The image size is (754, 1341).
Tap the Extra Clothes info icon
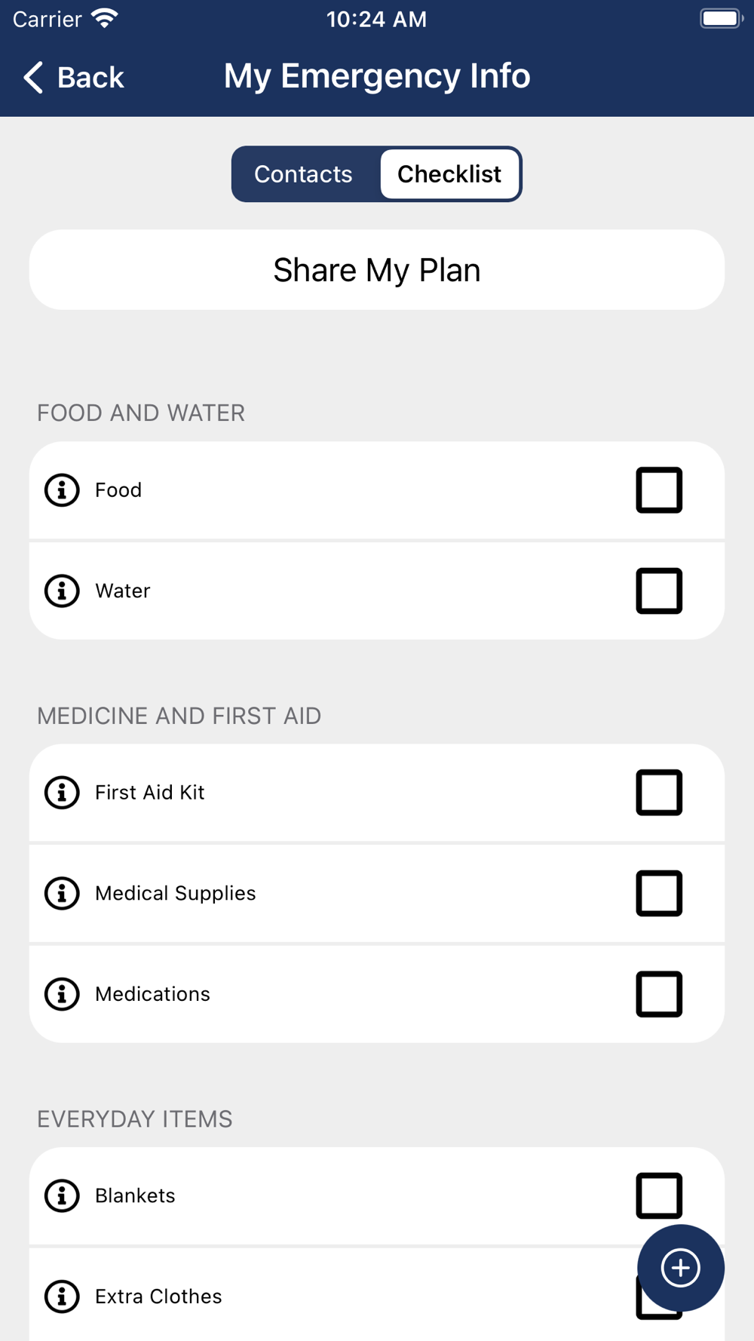pyautogui.click(x=62, y=1297)
